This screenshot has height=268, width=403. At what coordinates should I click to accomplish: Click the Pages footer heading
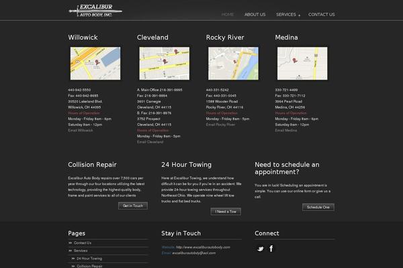click(77, 233)
